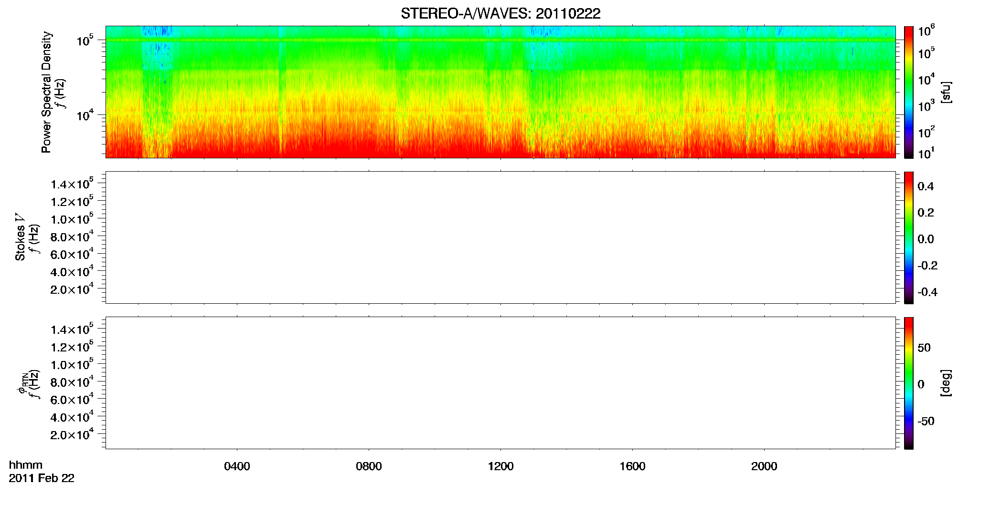Select the 0800 time axis label

pos(369,466)
